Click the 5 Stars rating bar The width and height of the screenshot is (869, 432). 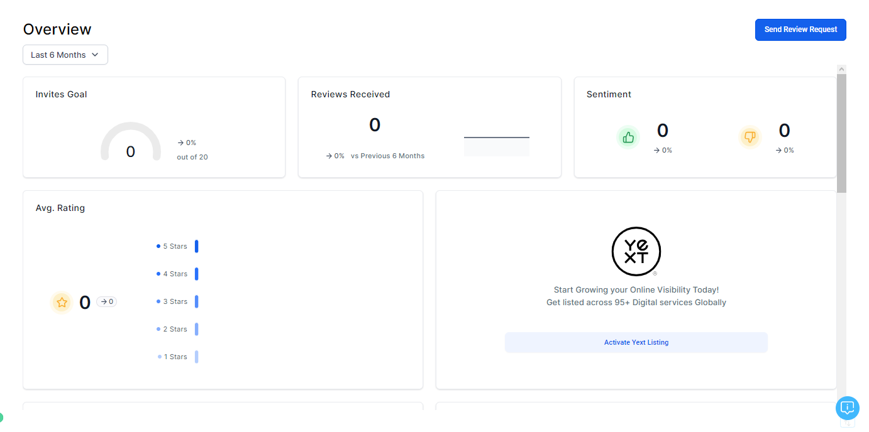pyautogui.click(x=197, y=246)
